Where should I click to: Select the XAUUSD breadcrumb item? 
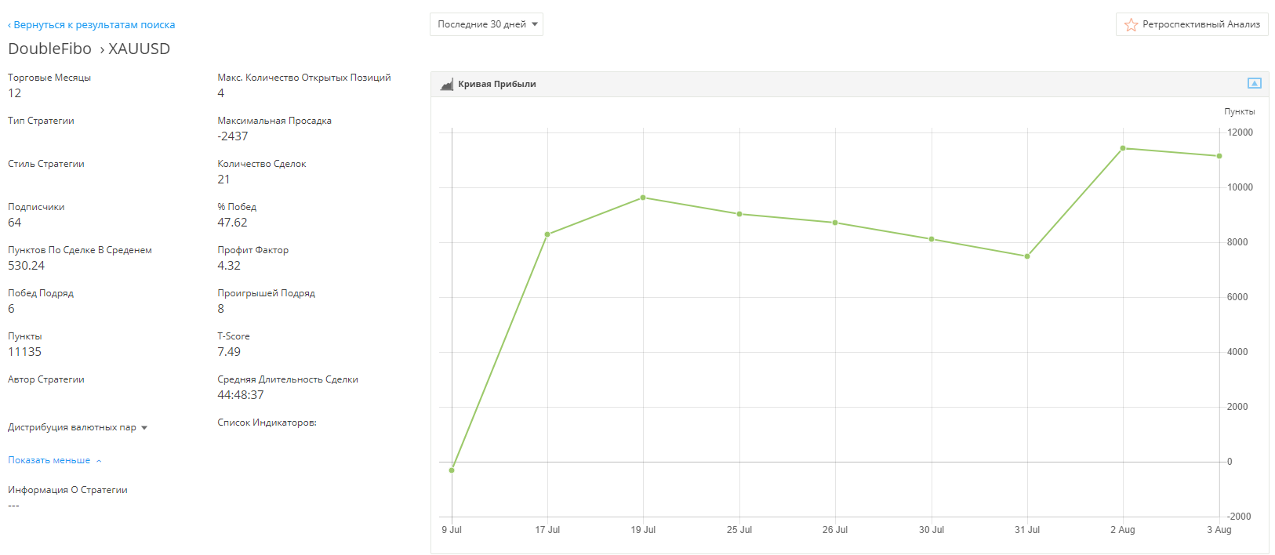(139, 49)
